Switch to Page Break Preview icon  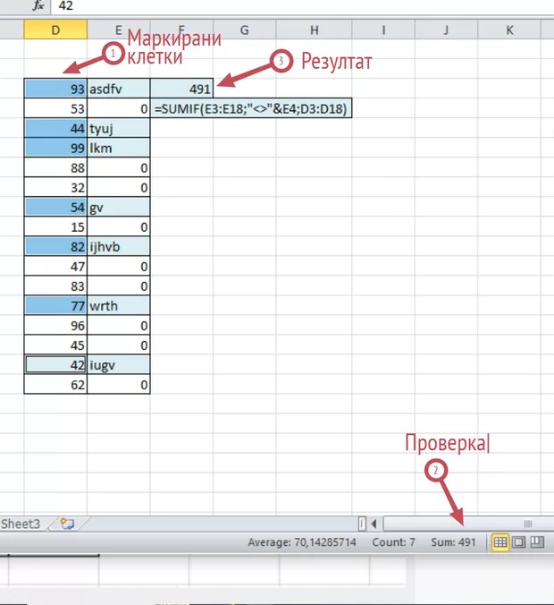click(x=537, y=542)
